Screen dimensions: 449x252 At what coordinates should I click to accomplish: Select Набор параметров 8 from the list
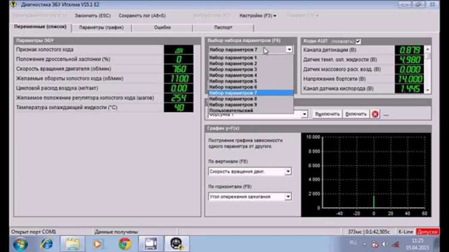(x=251, y=99)
